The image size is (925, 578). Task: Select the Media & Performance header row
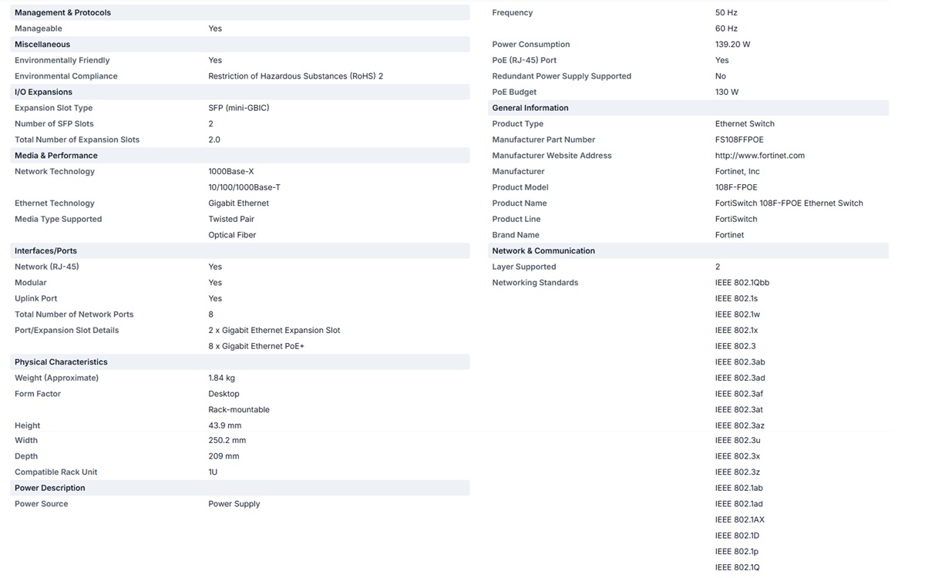[55, 156]
